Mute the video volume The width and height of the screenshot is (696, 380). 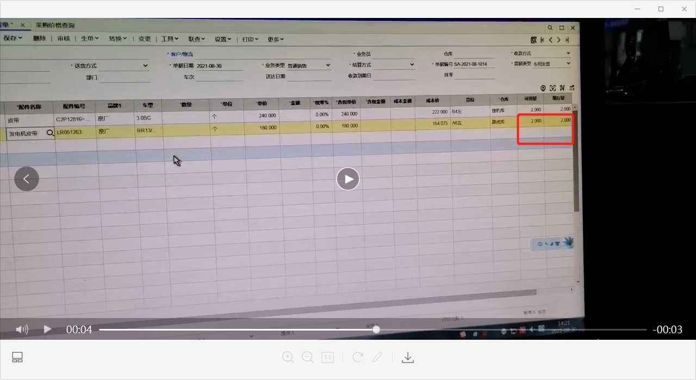pos(22,329)
